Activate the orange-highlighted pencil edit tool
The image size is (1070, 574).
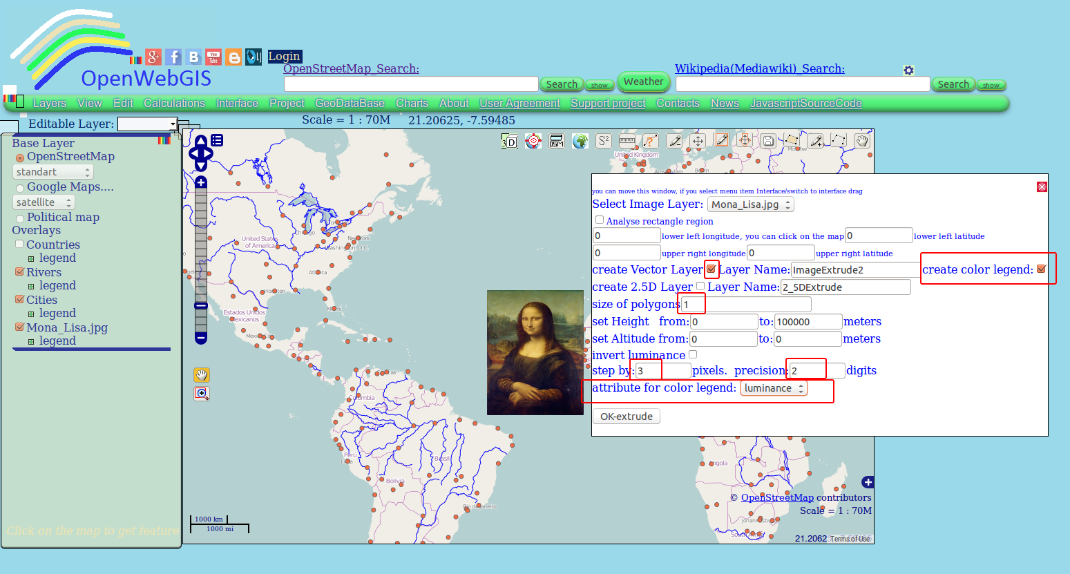721,140
